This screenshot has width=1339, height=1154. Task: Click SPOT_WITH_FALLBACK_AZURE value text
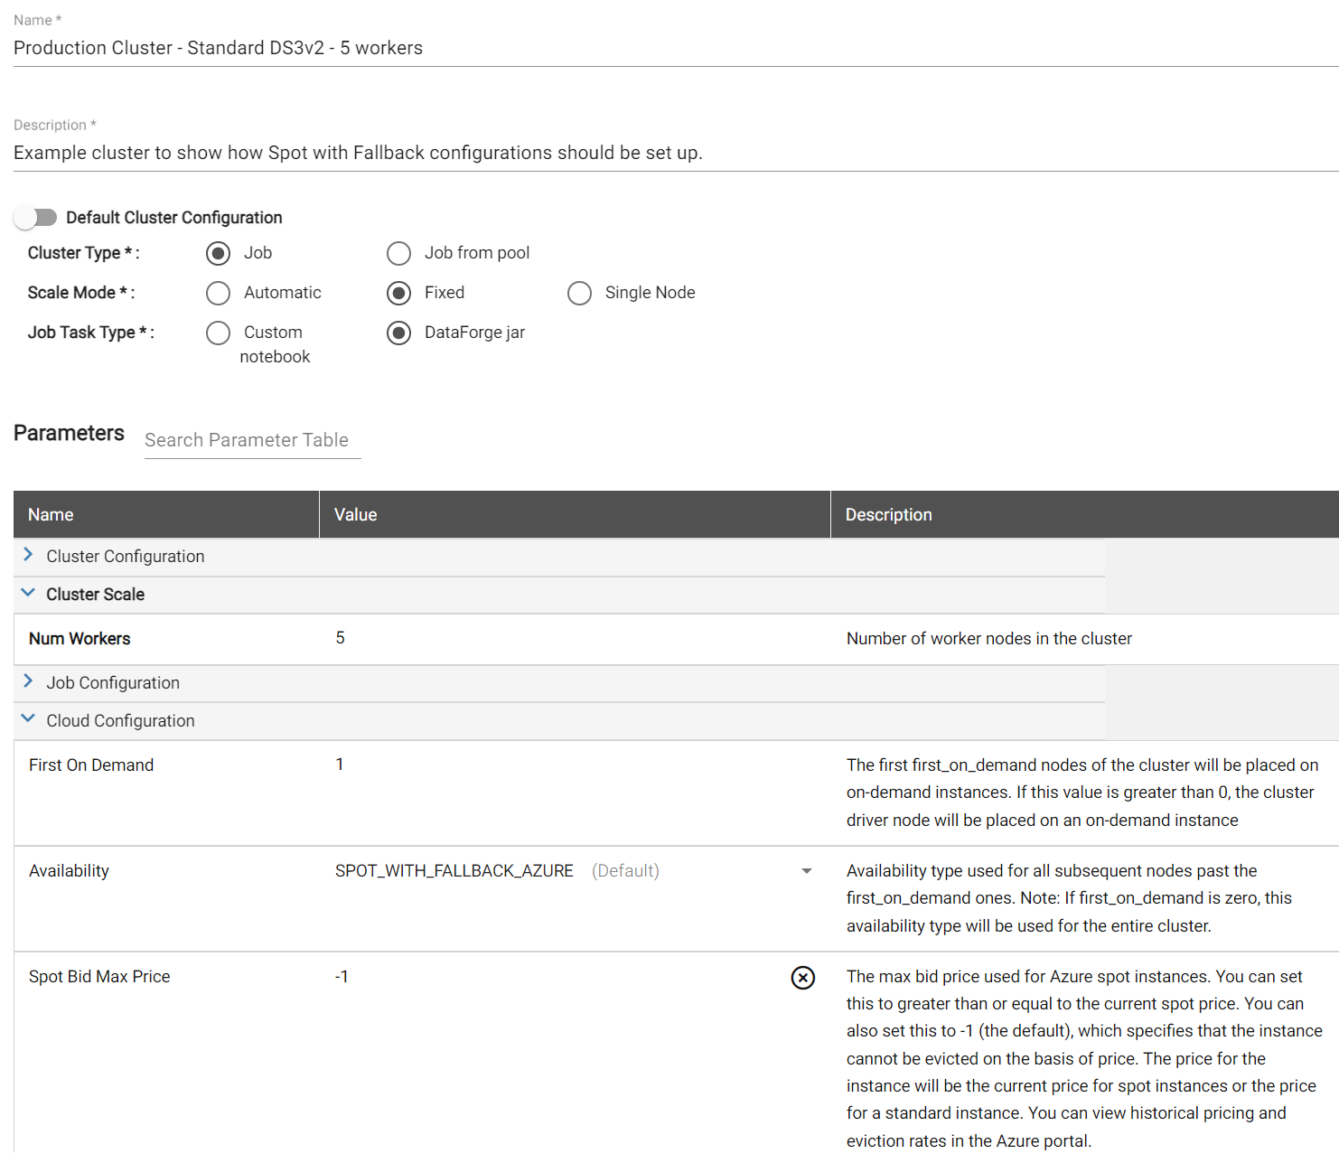pyautogui.click(x=454, y=871)
